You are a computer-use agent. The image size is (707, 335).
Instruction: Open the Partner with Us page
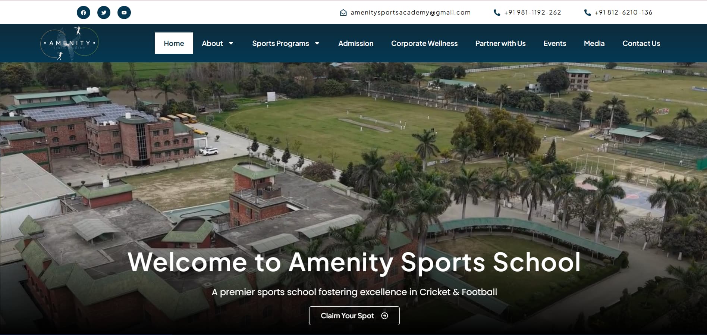(x=500, y=43)
